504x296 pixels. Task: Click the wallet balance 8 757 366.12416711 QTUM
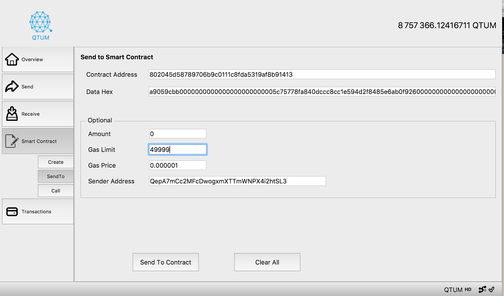coord(447,25)
